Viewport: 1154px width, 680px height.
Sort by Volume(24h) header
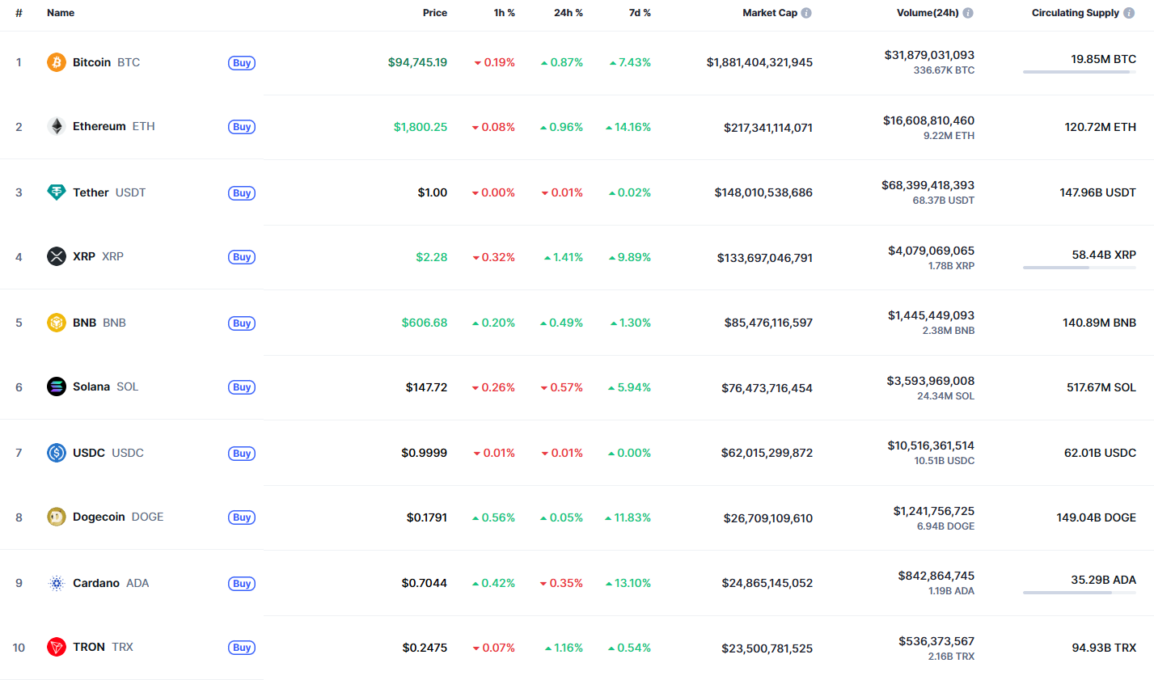pos(928,13)
